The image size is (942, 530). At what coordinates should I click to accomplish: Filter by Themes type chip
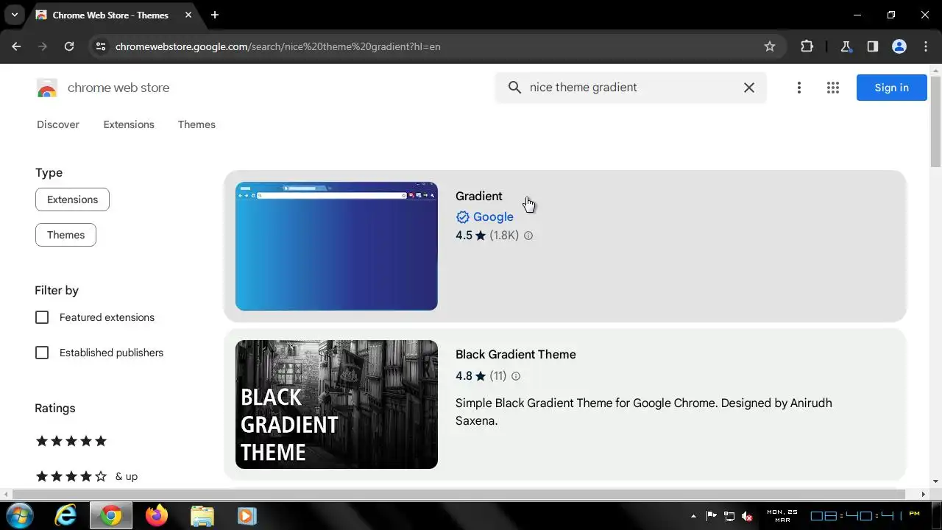[x=65, y=235]
